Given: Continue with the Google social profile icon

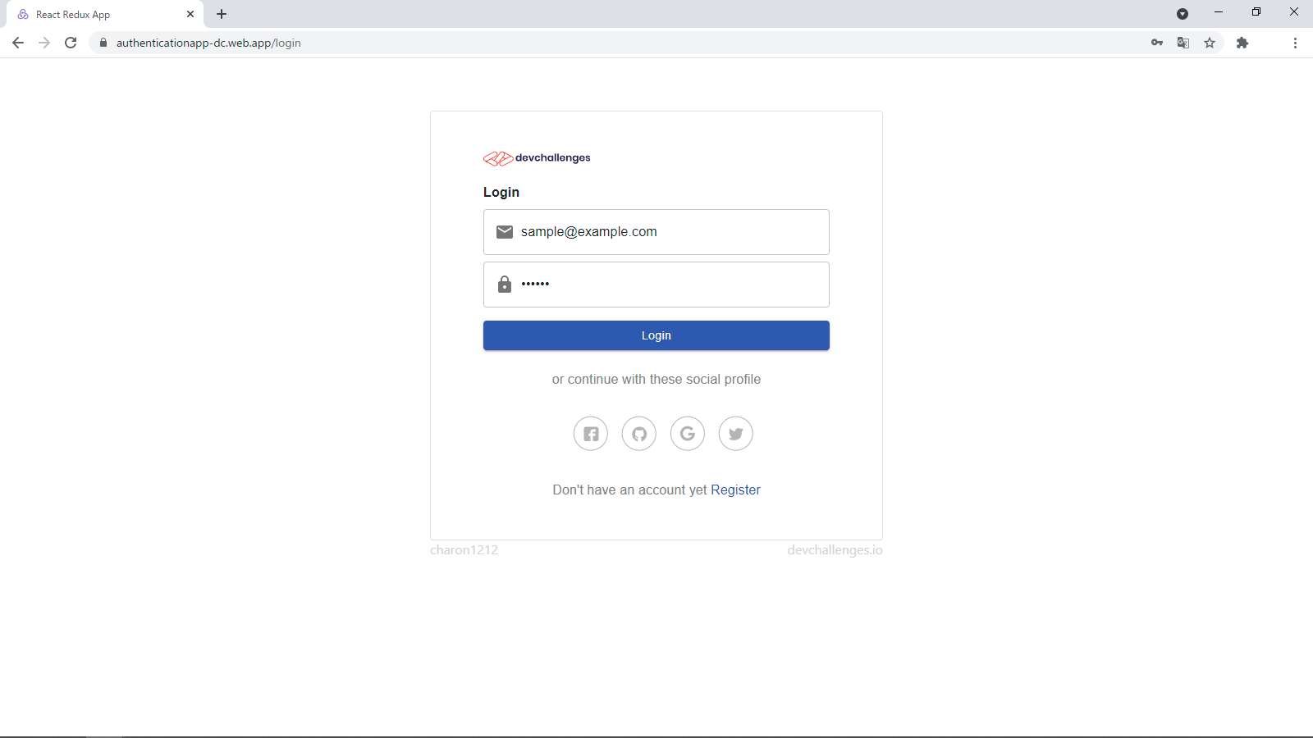Looking at the screenshot, I should pos(687,433).
